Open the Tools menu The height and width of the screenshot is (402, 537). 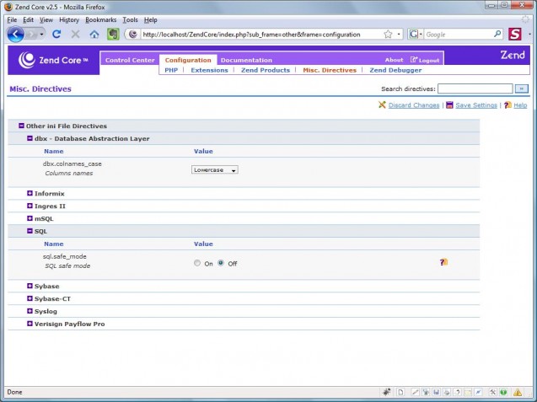(x=130, y=20)
